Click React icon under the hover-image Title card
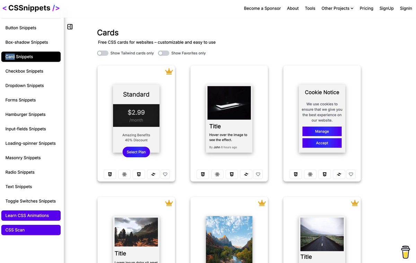The width and height of the screenshot is (416, 263). click(217, 174)
